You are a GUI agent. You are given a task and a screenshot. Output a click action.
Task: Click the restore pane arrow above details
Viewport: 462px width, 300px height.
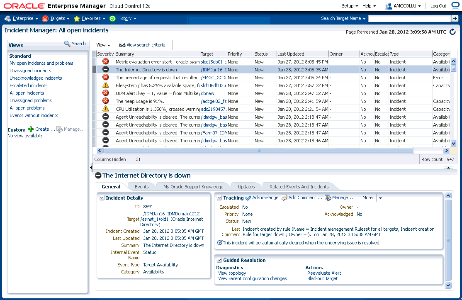click(x=448, y=167)
